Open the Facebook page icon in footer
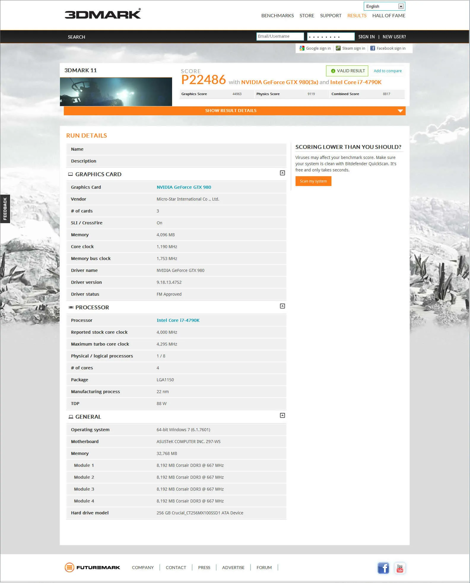This screenshot has width=470, height=583. pyautogui.click(x=383, y=568)
